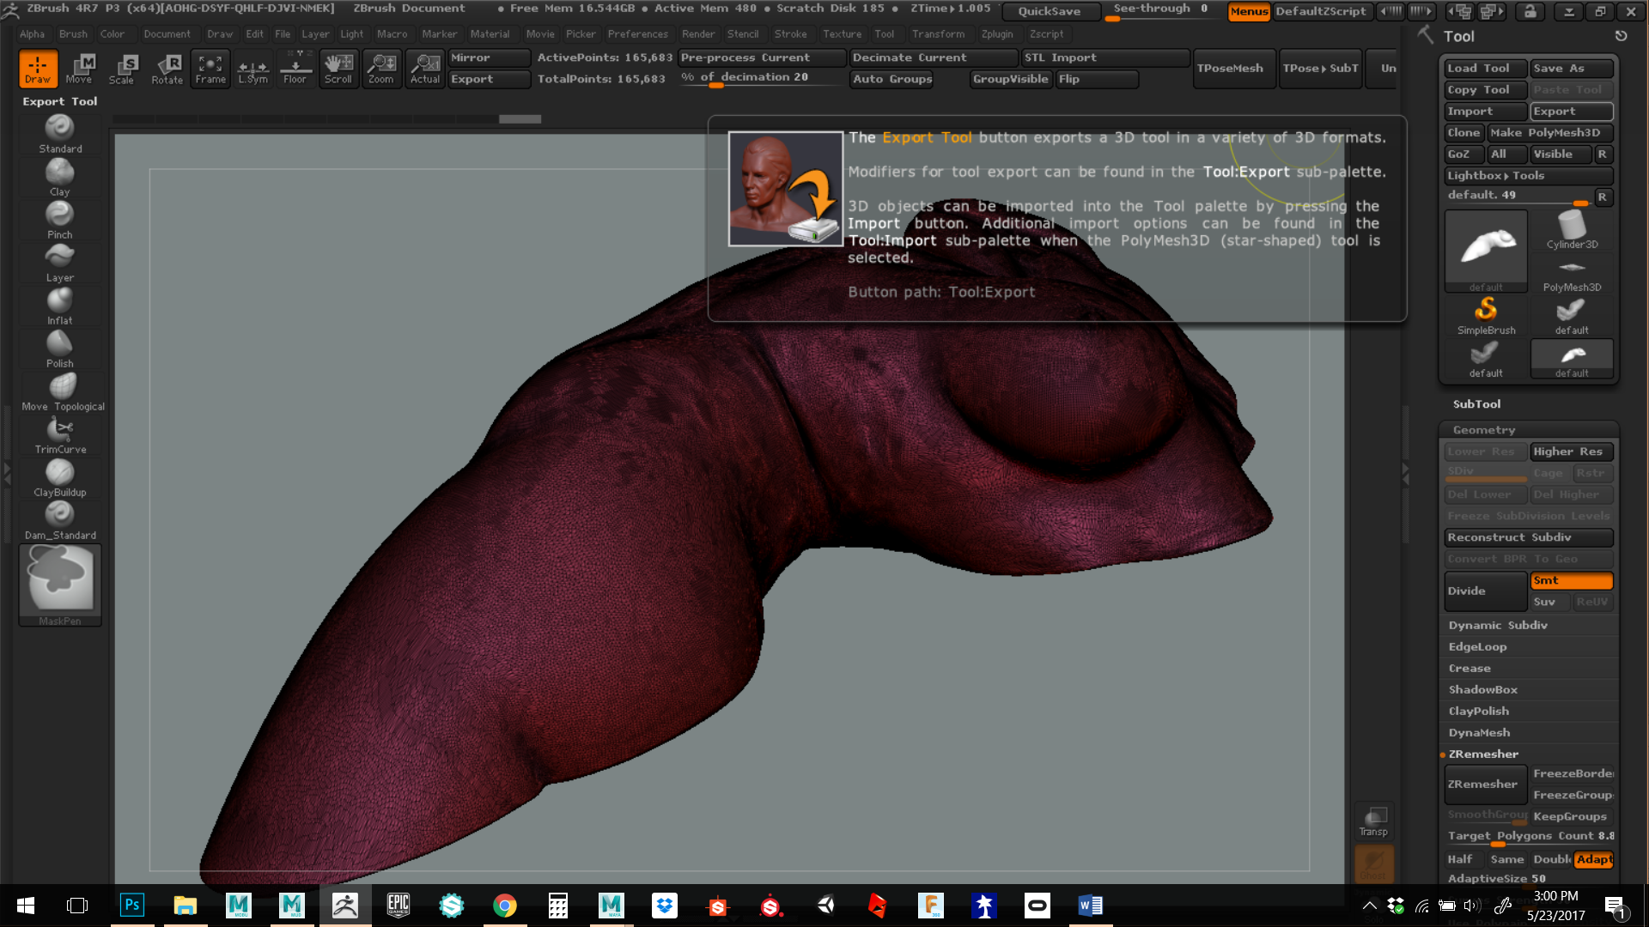Open the Brush menu
Viewport: 1649px width, 927px height.
tap(73, 34)
